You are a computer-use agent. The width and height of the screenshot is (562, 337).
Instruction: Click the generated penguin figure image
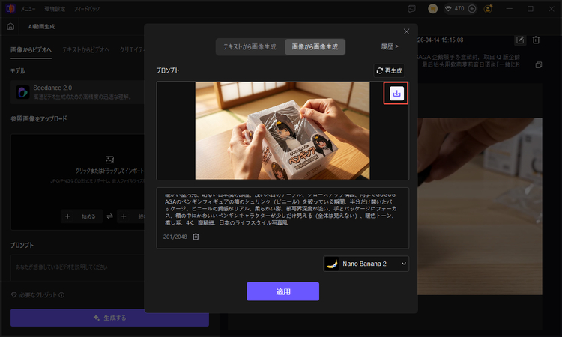coord(282,131)
